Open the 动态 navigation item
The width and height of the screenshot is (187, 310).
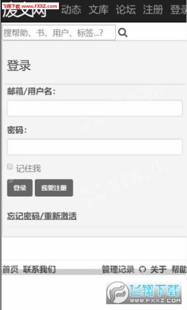71,9
